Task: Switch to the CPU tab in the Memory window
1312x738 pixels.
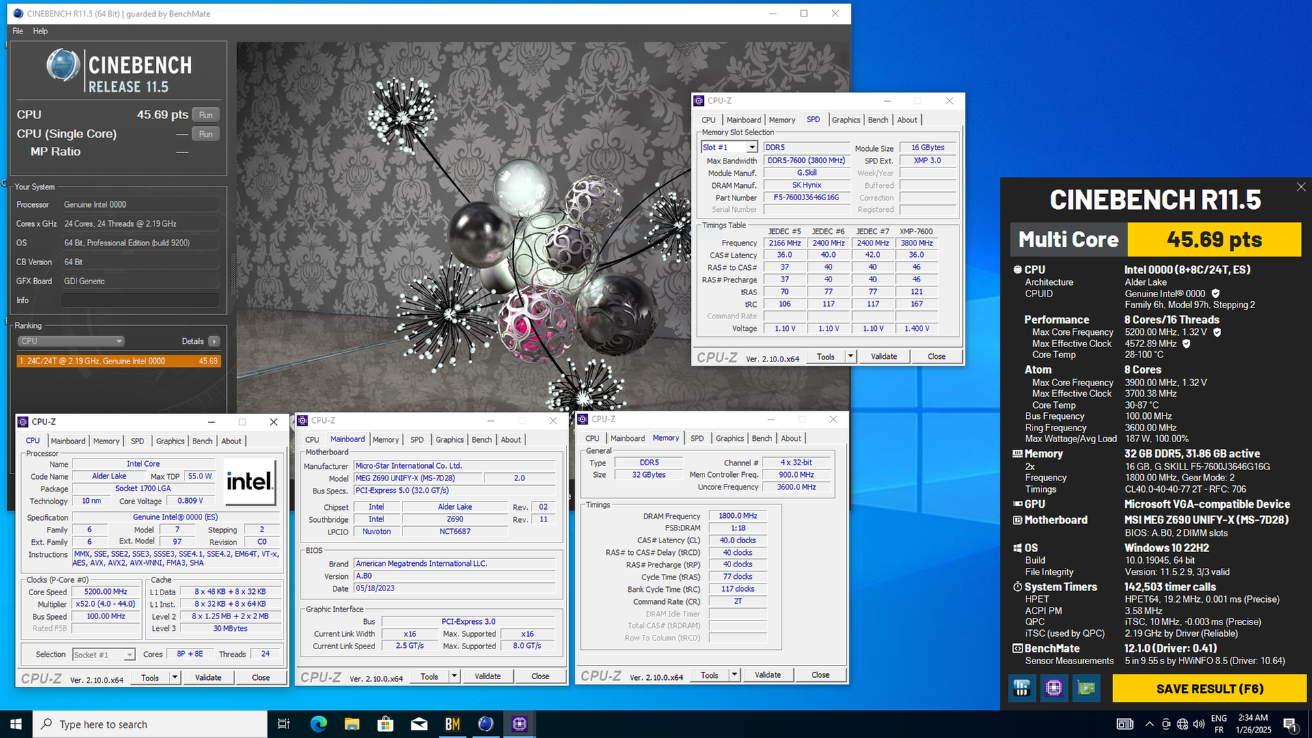Action: (592, 438)
